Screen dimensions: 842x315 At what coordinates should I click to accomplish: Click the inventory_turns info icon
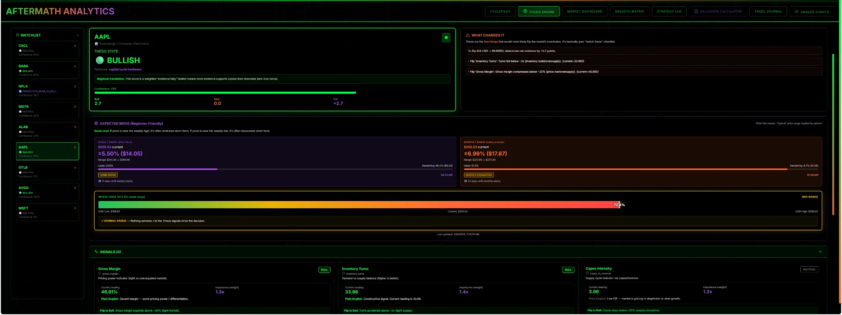coord(344,273)
